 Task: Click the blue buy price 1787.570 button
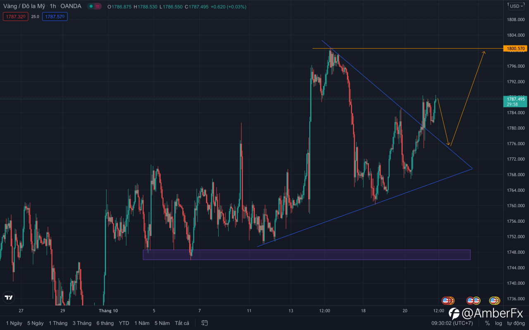[55, 16]
